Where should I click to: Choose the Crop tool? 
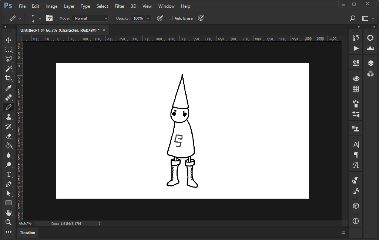(x=8, y=78)
